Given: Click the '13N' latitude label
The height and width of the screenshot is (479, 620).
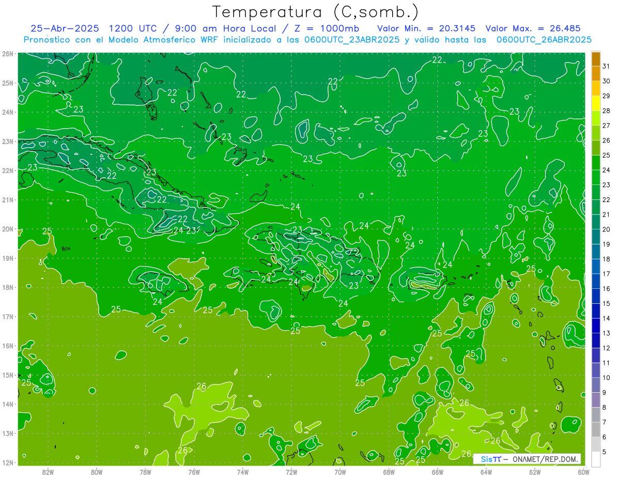Looking at the screenshot, I should pos(8,434).
